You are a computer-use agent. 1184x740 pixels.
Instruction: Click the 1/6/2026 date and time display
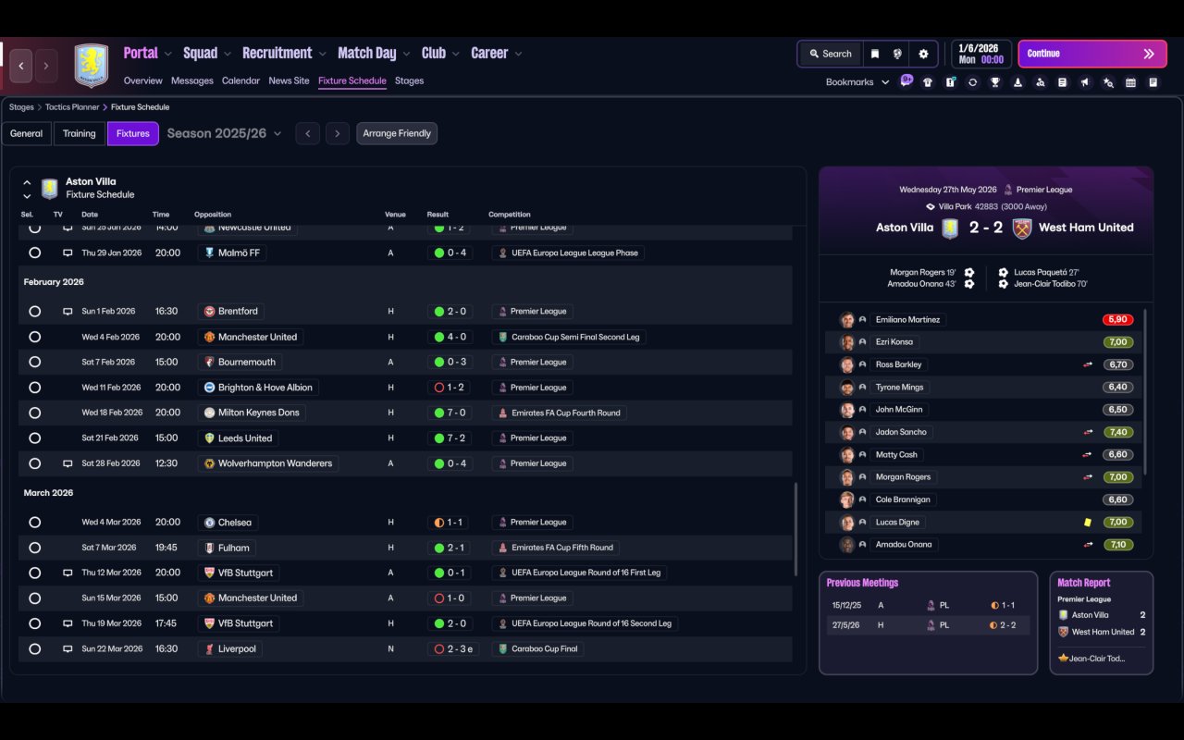[980, 54]
